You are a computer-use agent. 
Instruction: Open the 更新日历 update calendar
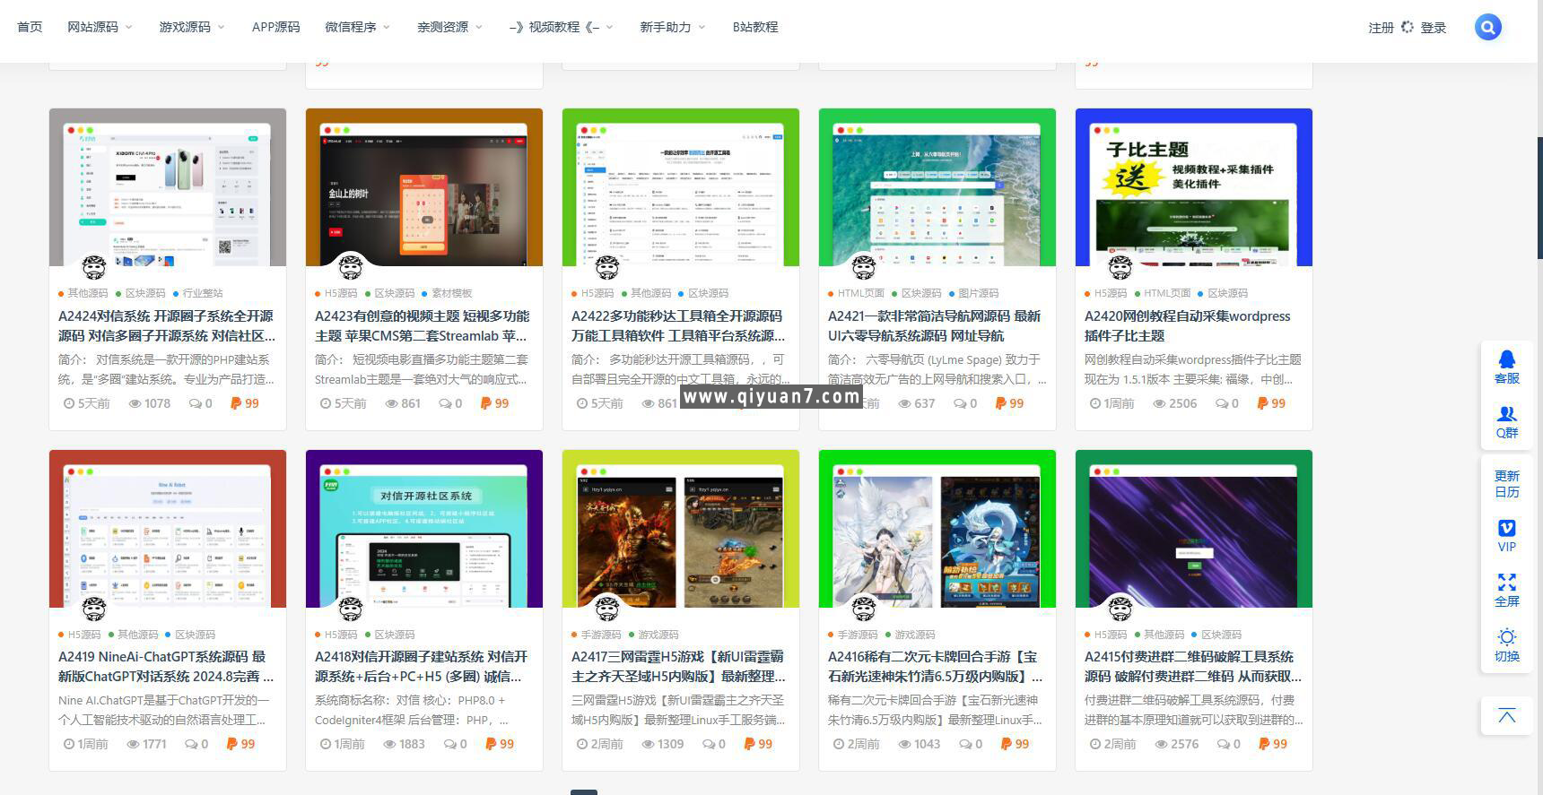[x=1506, y=483]
